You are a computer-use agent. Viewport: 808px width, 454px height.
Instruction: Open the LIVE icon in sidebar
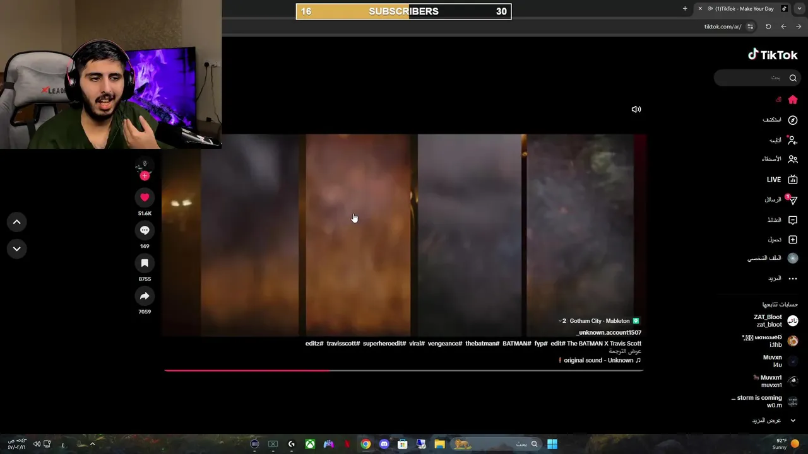point(793,180)
